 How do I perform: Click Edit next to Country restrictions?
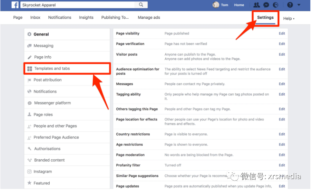click(x=282, y=134)
